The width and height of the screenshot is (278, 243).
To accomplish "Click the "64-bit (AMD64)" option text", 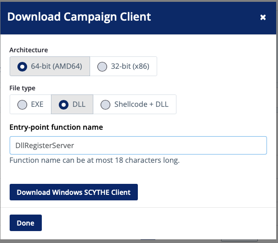I will [x=57, y=66].
